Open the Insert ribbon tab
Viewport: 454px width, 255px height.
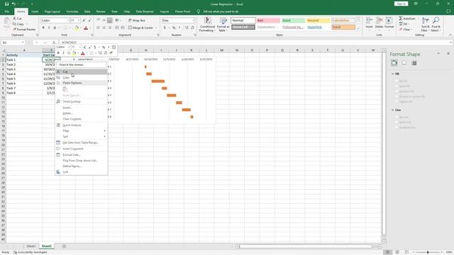coord(35,11)
